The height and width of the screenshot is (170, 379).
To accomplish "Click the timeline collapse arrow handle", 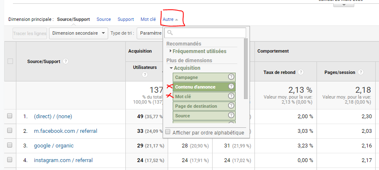I will pos(344,5).
